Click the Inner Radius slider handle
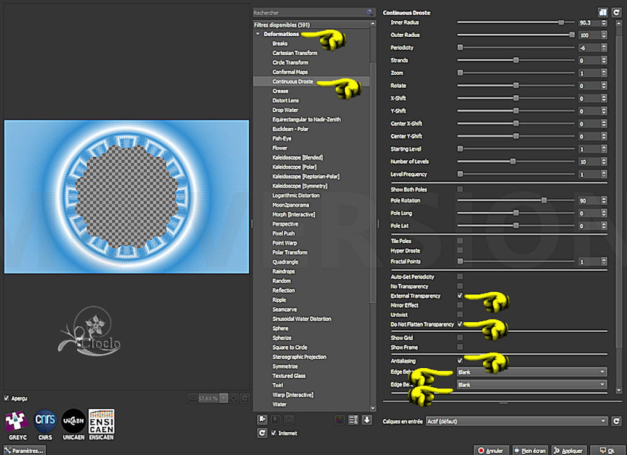Screen dimensions: 627x455 coord(561,23)
